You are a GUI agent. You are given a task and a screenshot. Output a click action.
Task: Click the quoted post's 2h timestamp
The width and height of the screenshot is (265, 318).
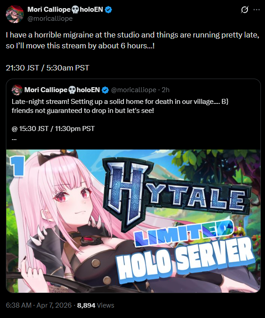coord(165,90)
